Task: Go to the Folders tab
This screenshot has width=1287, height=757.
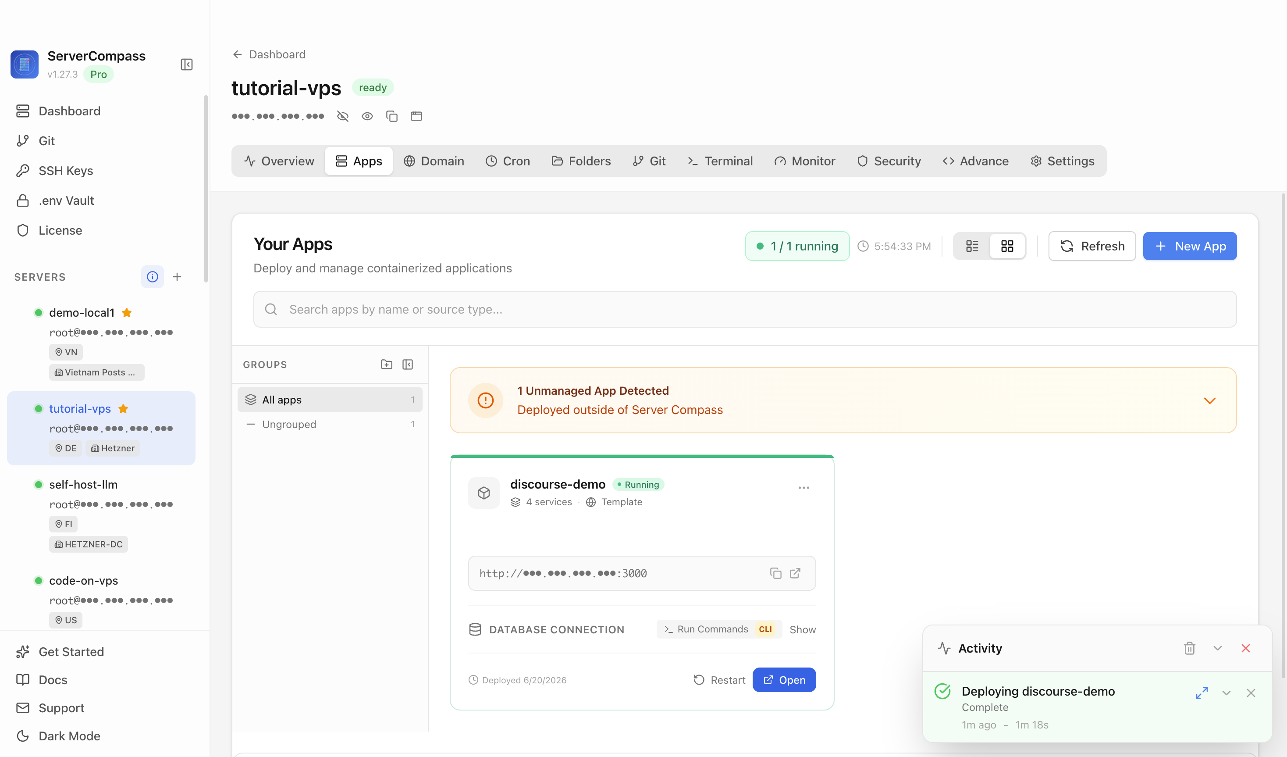Action: click(581, 161)
